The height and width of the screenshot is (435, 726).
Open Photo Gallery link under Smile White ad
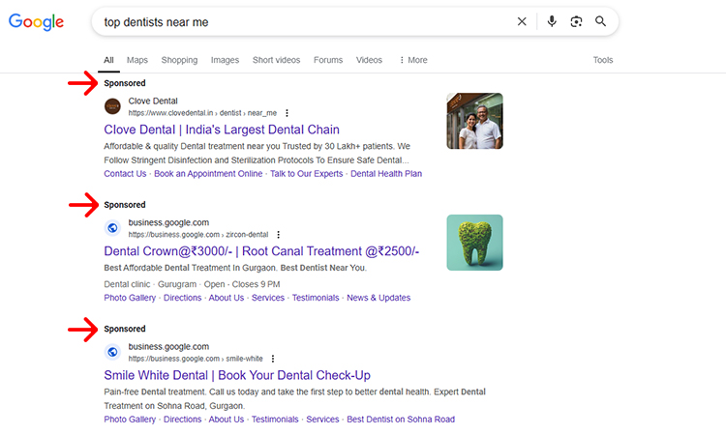point(130,420)
